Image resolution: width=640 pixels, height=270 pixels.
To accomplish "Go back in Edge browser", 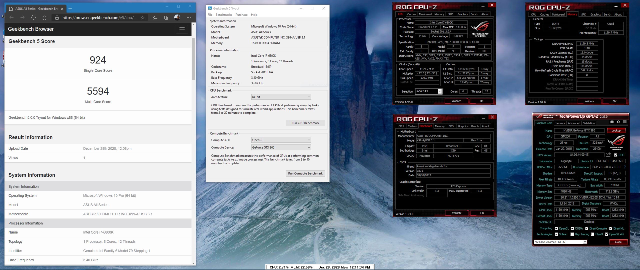I will click(x=11, y=17).
